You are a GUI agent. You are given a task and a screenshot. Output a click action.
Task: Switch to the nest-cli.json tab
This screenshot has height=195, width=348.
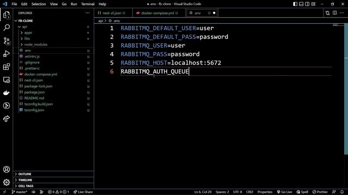pos(113,13)
